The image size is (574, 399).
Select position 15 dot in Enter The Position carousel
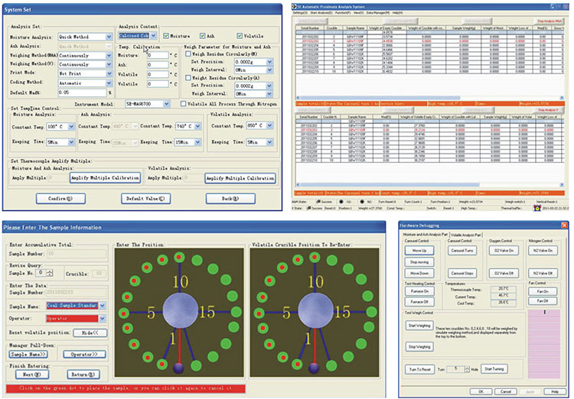[x=236, y=312]
